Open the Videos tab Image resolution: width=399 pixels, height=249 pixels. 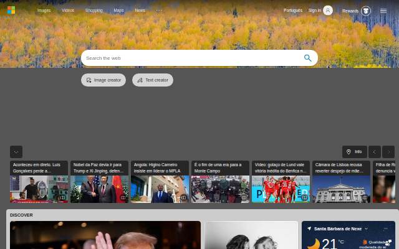(68, 11)
